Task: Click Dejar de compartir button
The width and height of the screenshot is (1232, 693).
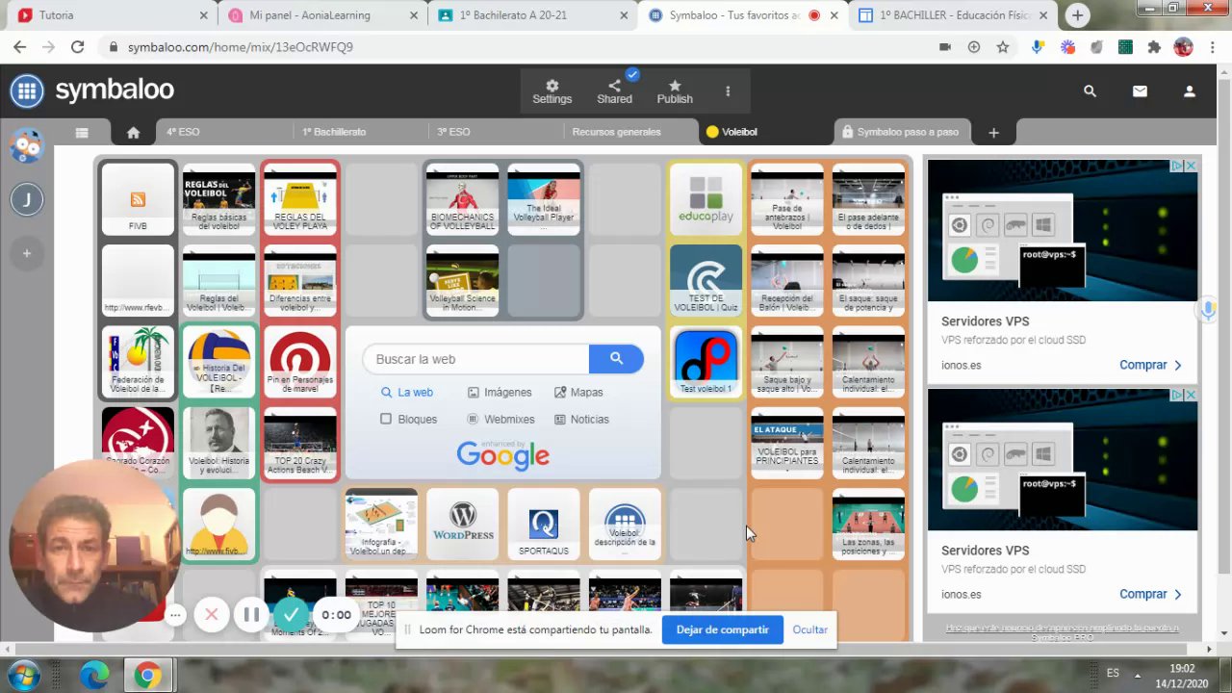Action: coord(722,629)
